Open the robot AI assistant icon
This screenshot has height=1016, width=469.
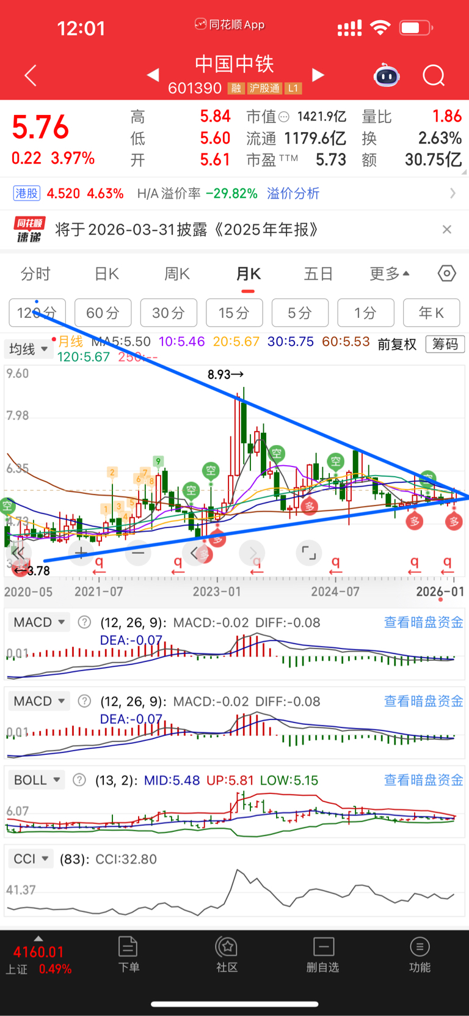387,76
